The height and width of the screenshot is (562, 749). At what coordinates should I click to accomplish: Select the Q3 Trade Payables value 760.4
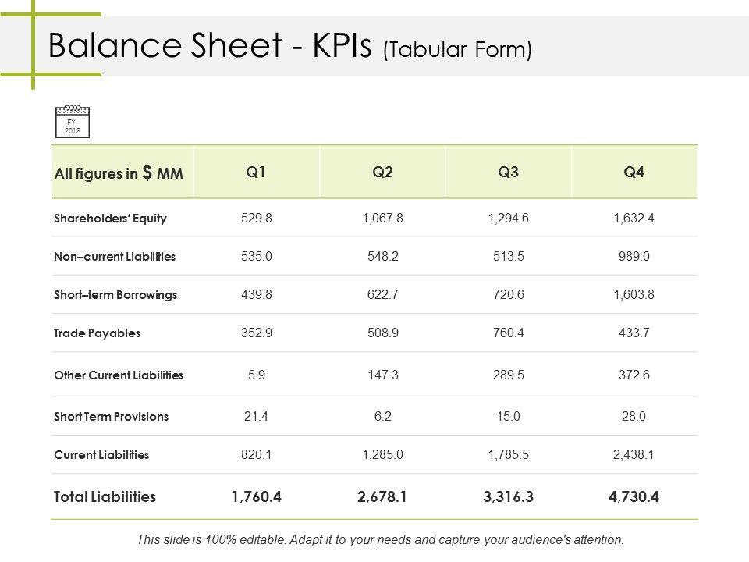(x=508, y=333)
